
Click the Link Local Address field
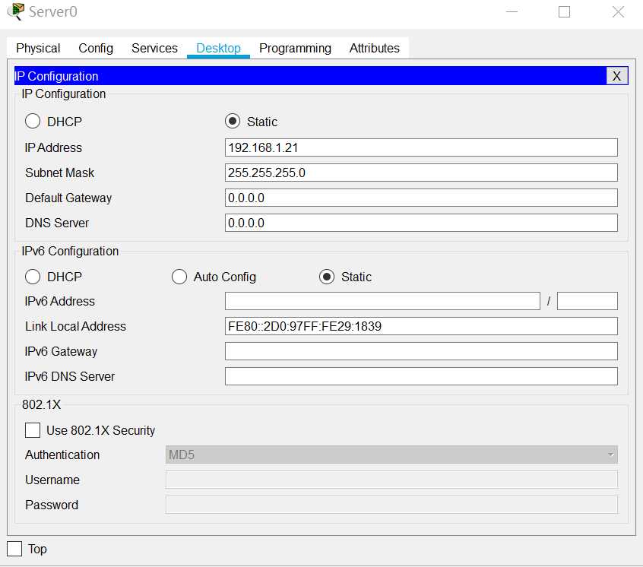click(x=421, y=326)
